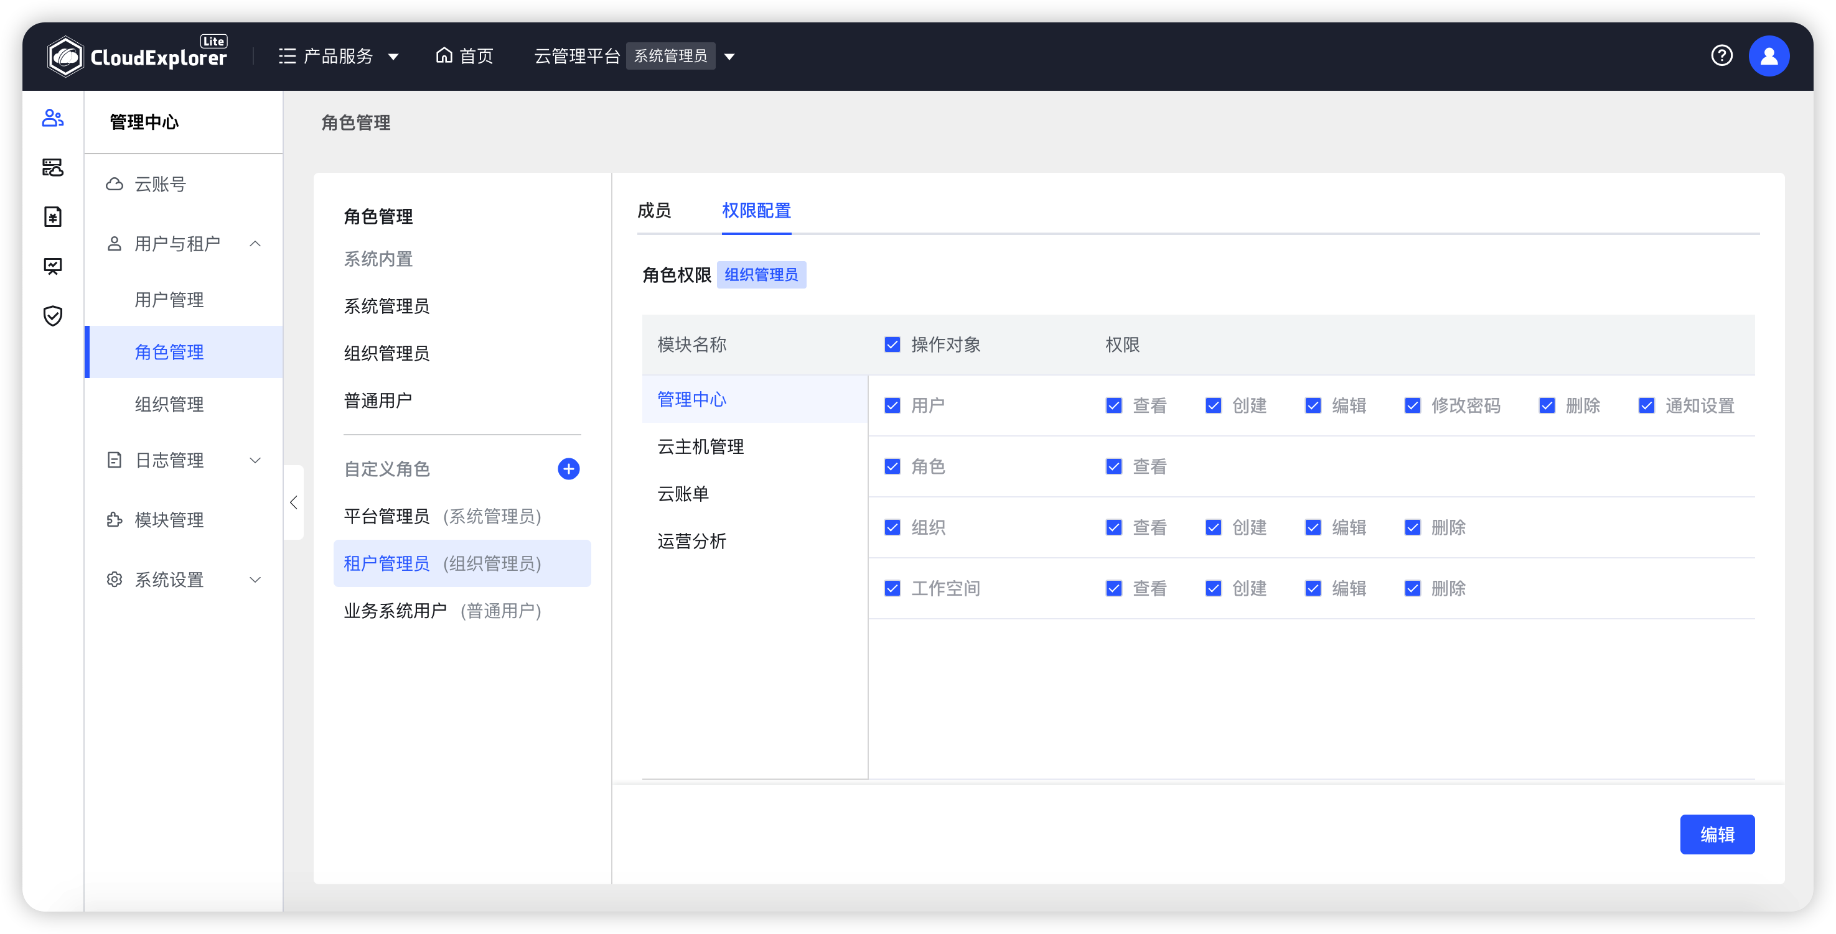Uncheck 编辑 permission in 工作空间 row
The width and height of the screenshot is (1836, 934).
(1313, 589)
